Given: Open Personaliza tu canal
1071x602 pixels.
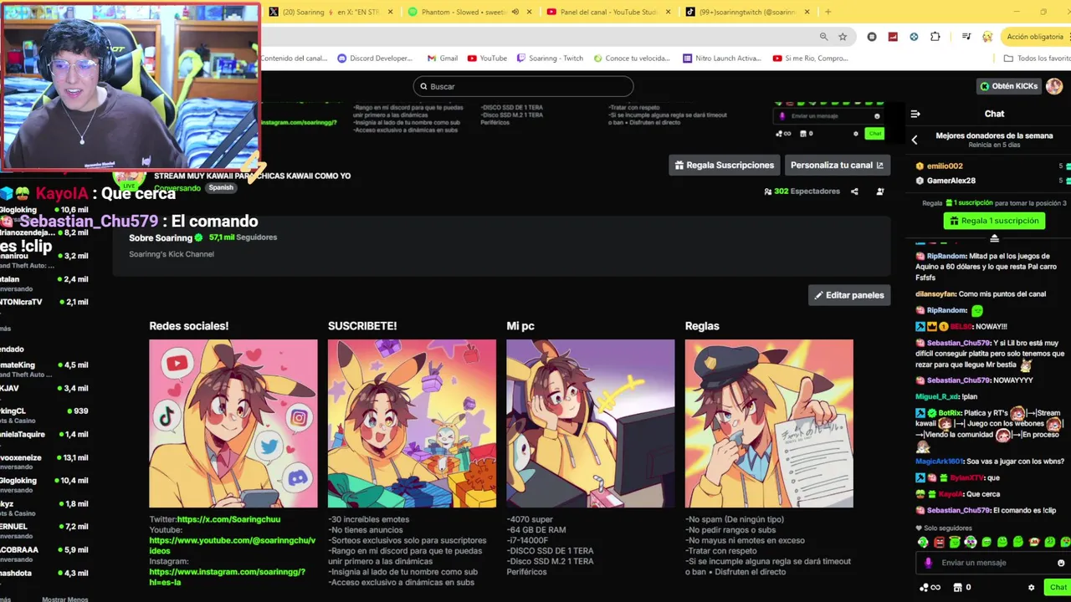Looking at the screenshot, I should 837,165.
